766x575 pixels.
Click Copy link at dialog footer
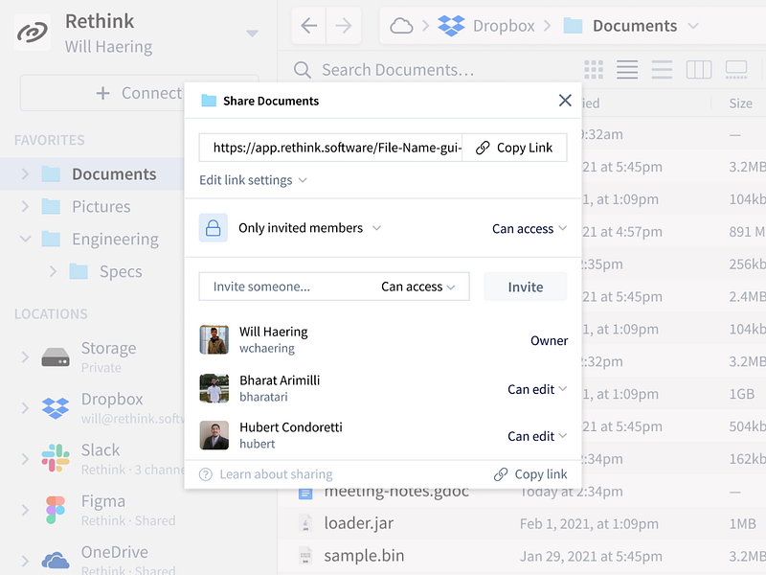[x=530, y=474]
